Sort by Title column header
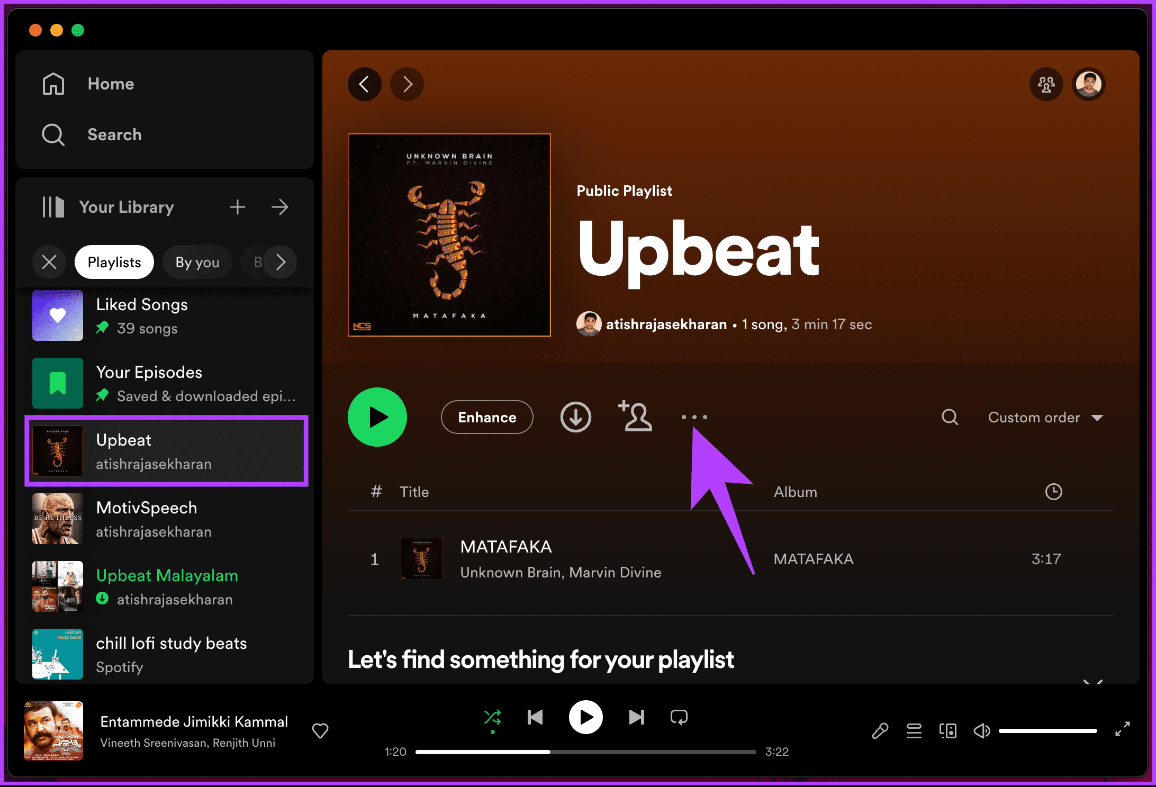The image size is (1156, 787). point(414,492)
